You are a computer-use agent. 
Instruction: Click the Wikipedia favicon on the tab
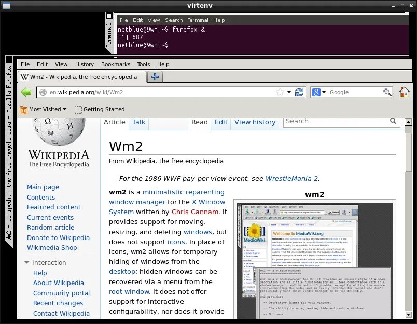coord(24,77)
